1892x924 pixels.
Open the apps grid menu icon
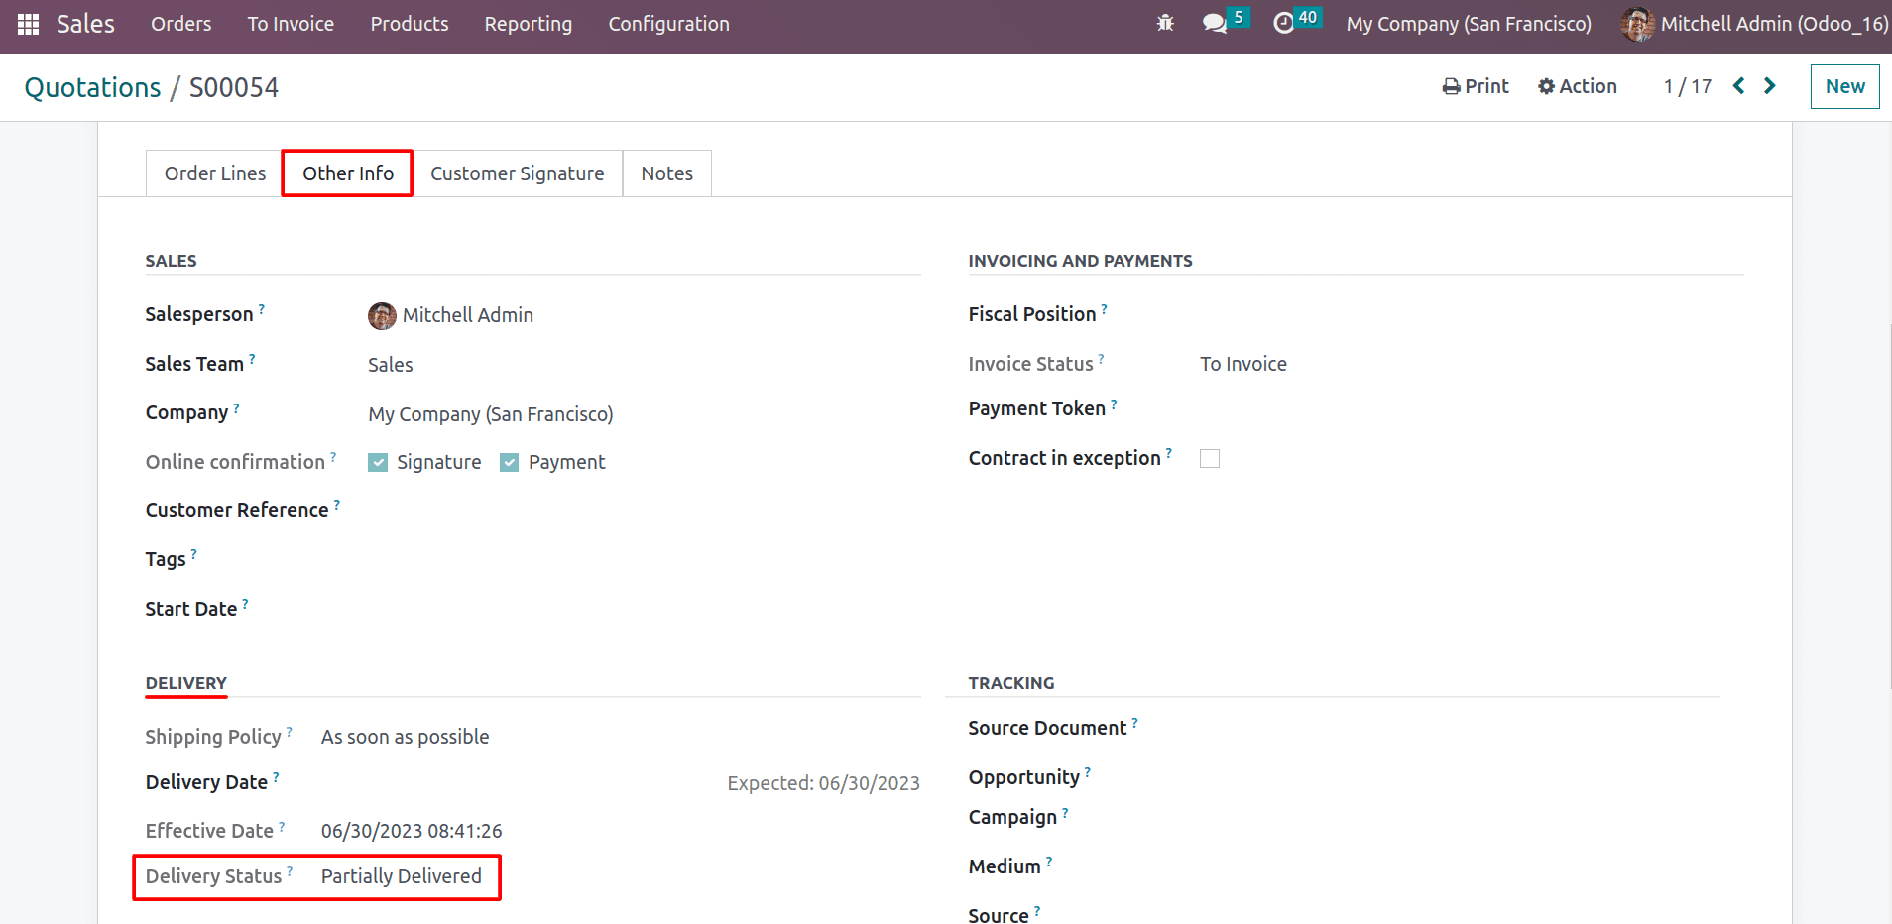(x=28, y=24)
